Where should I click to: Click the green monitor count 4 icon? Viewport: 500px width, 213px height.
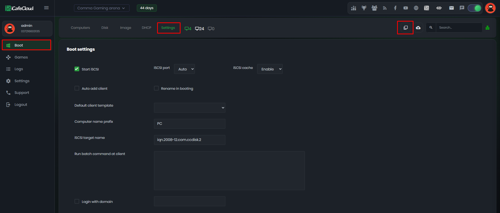pos(188,29)
